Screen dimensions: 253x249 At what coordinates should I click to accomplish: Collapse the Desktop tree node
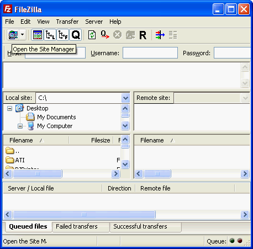[x=9, y=108]
